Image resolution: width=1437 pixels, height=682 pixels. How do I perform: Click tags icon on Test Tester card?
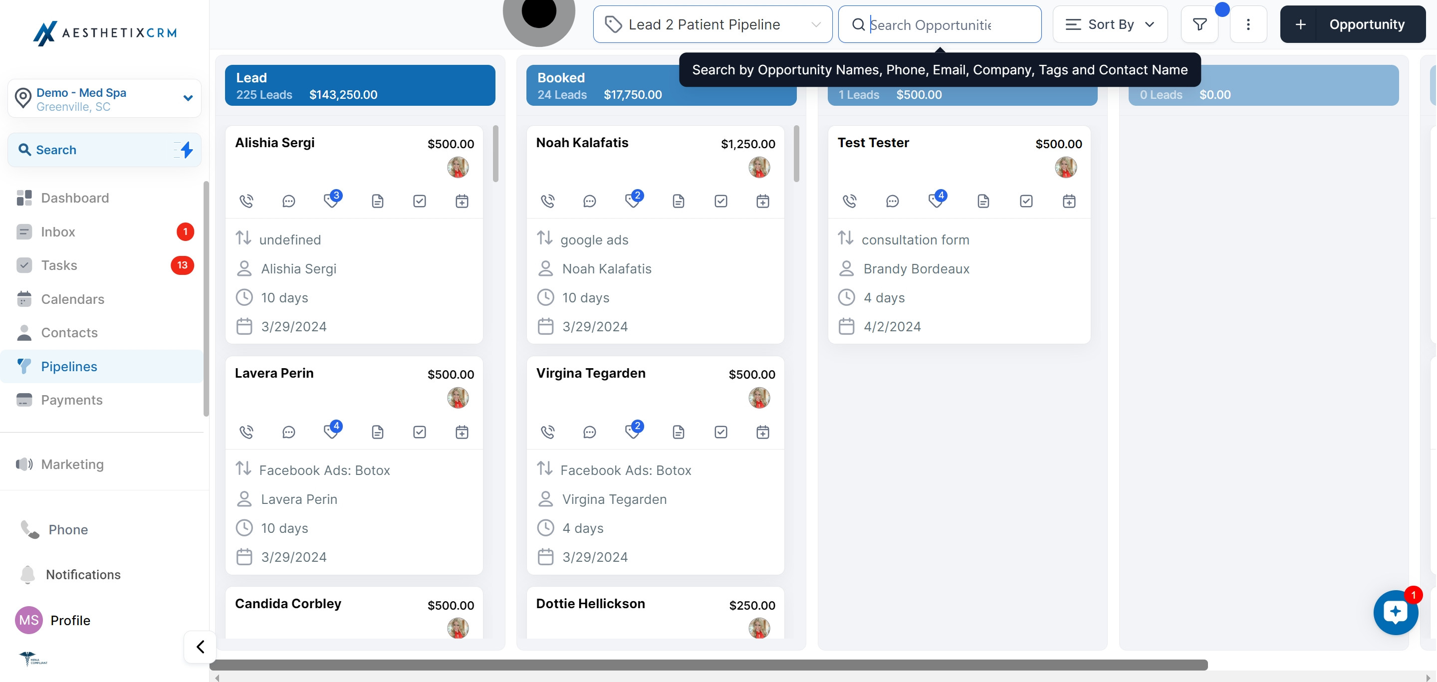(936, 201)
